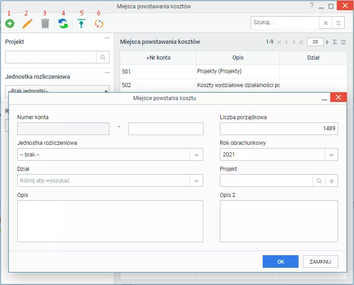Click the play arrow next to page size

coord(327,42)
